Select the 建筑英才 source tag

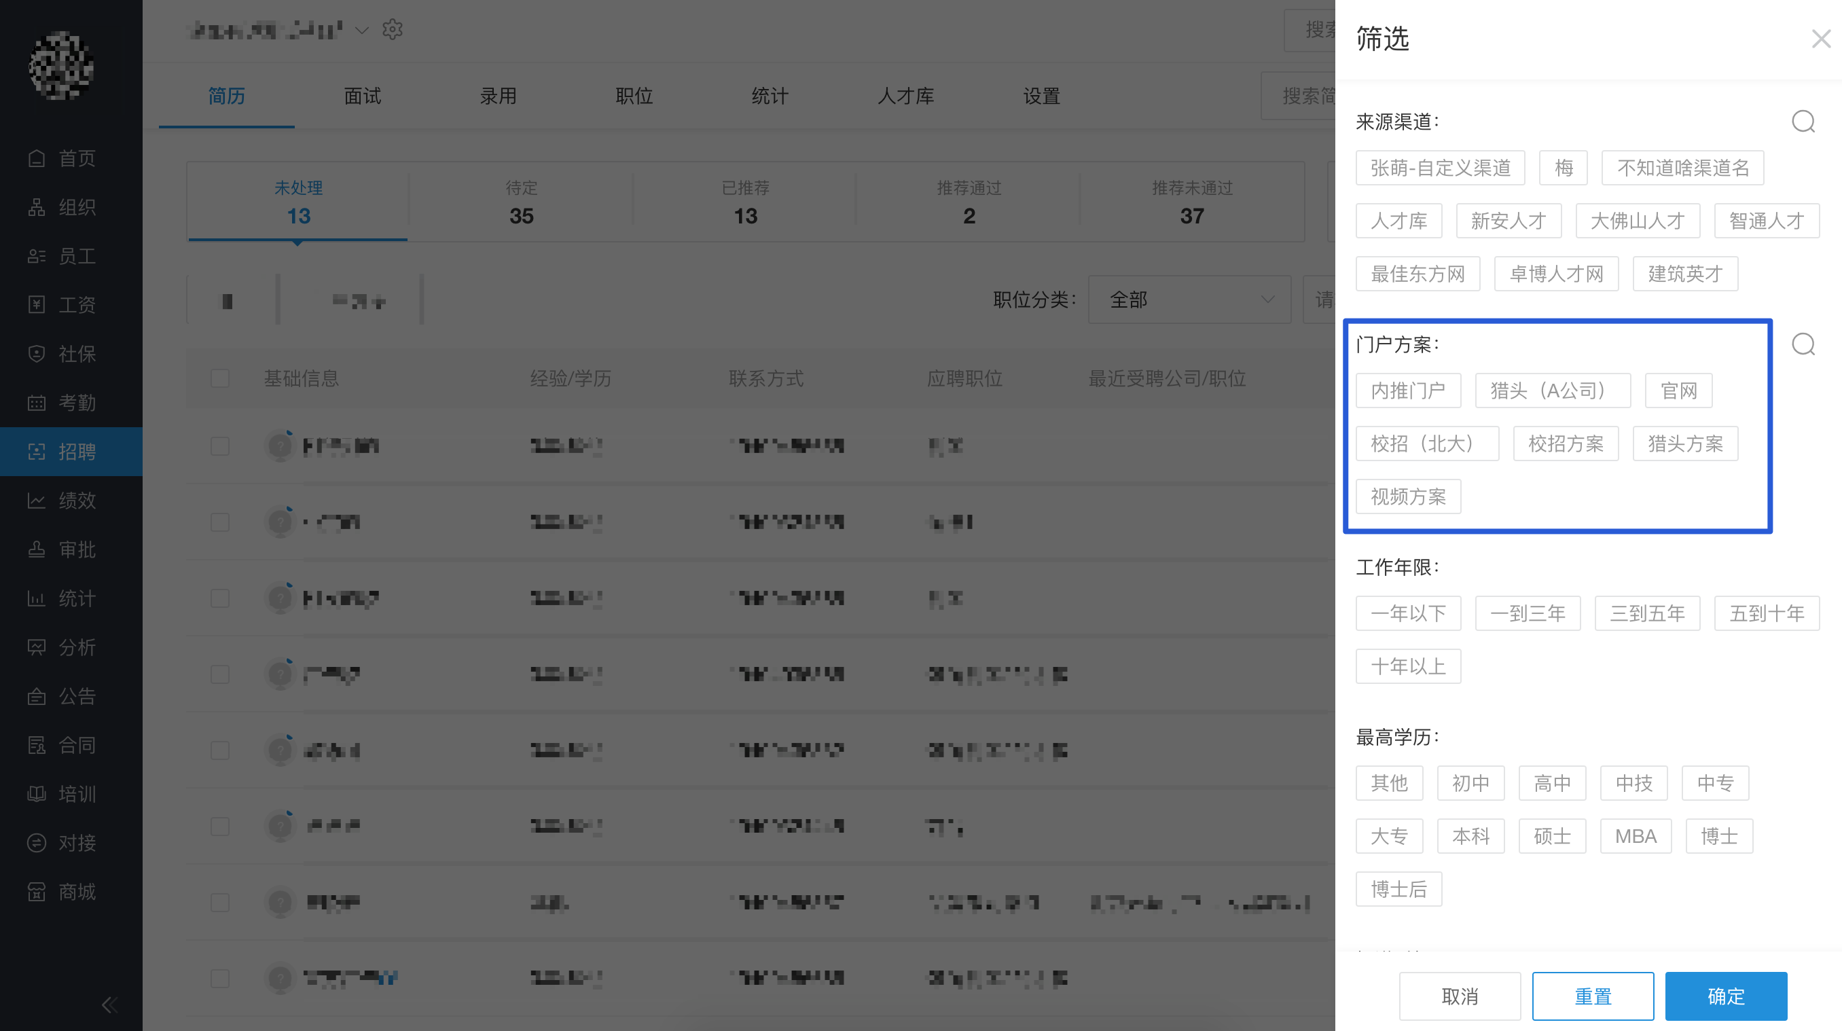click(1685, 274)
